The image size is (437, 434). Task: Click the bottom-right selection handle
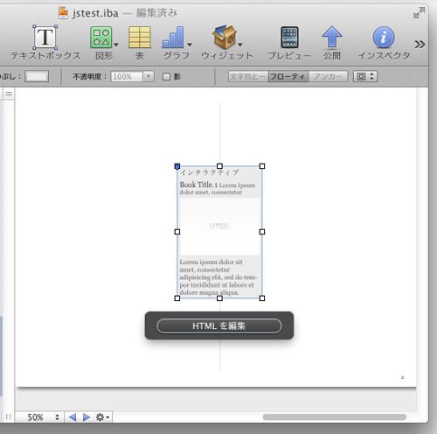pyautogui.click(x=262, y=298)
